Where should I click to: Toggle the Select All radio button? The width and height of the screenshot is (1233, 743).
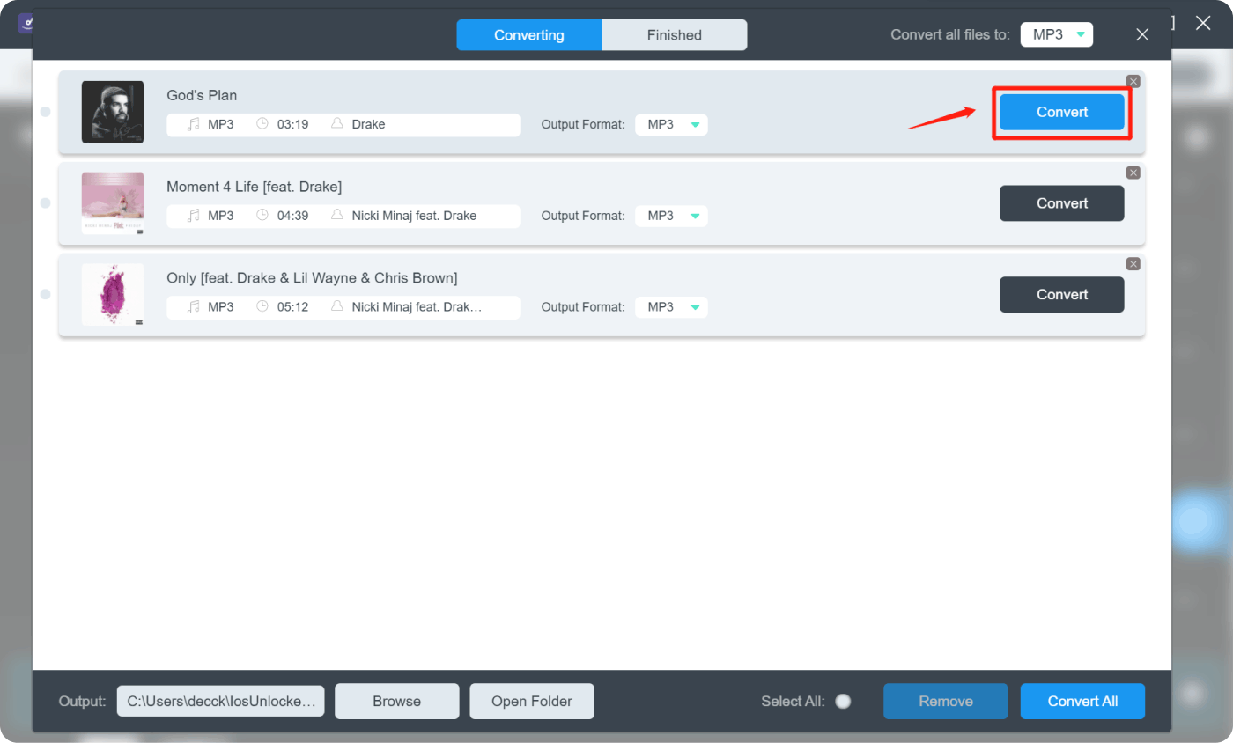[843, 702]
